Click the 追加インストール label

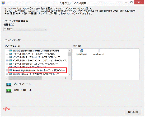[x=22, y=90]
